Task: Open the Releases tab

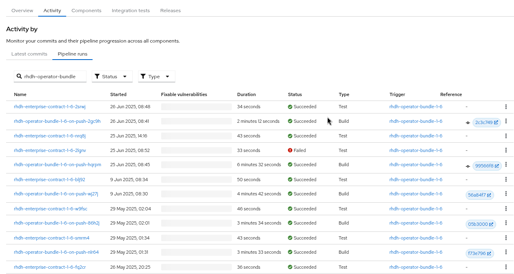Action: coord(170,11)
